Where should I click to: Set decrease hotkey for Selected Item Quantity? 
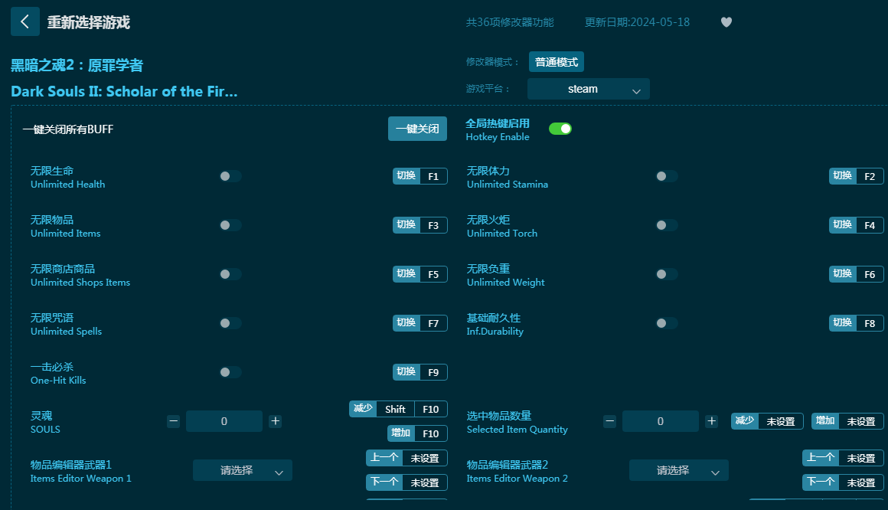tap(767, 421)
